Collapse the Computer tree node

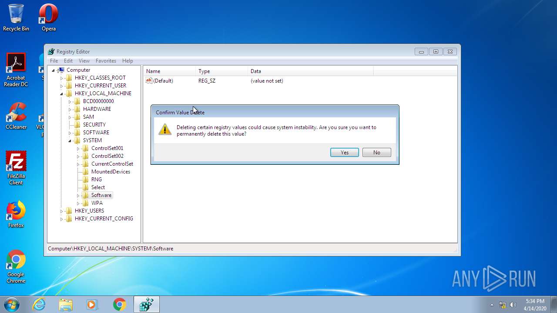(x=54, y=70)
